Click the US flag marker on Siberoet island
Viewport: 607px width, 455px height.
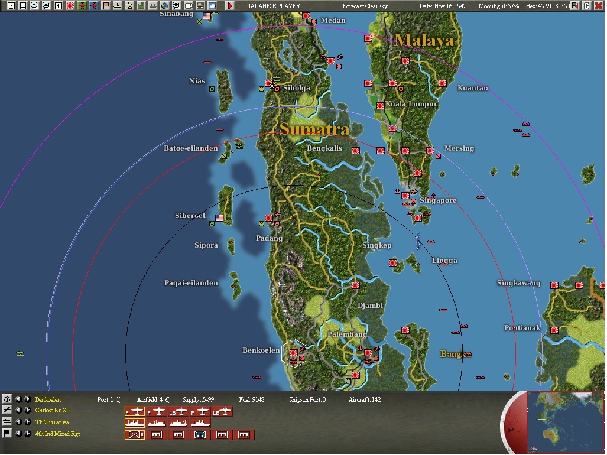219,218
